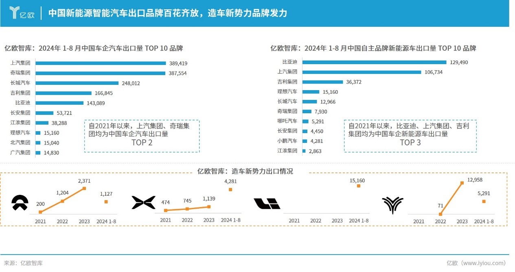Click the 北汽集团 label
This screenshot has width=515, height=272.
20,142
